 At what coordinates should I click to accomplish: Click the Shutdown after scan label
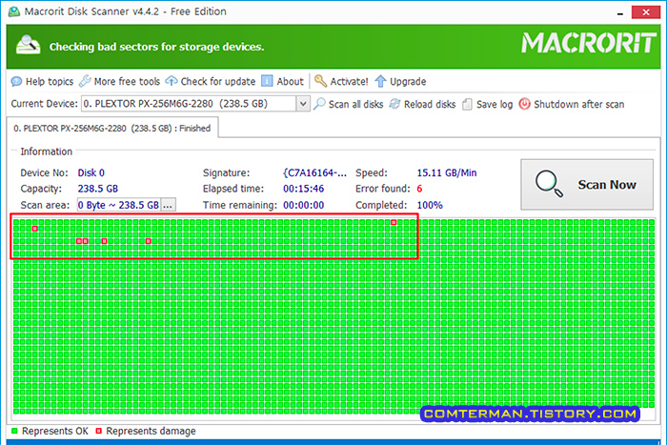pos(579,104)
